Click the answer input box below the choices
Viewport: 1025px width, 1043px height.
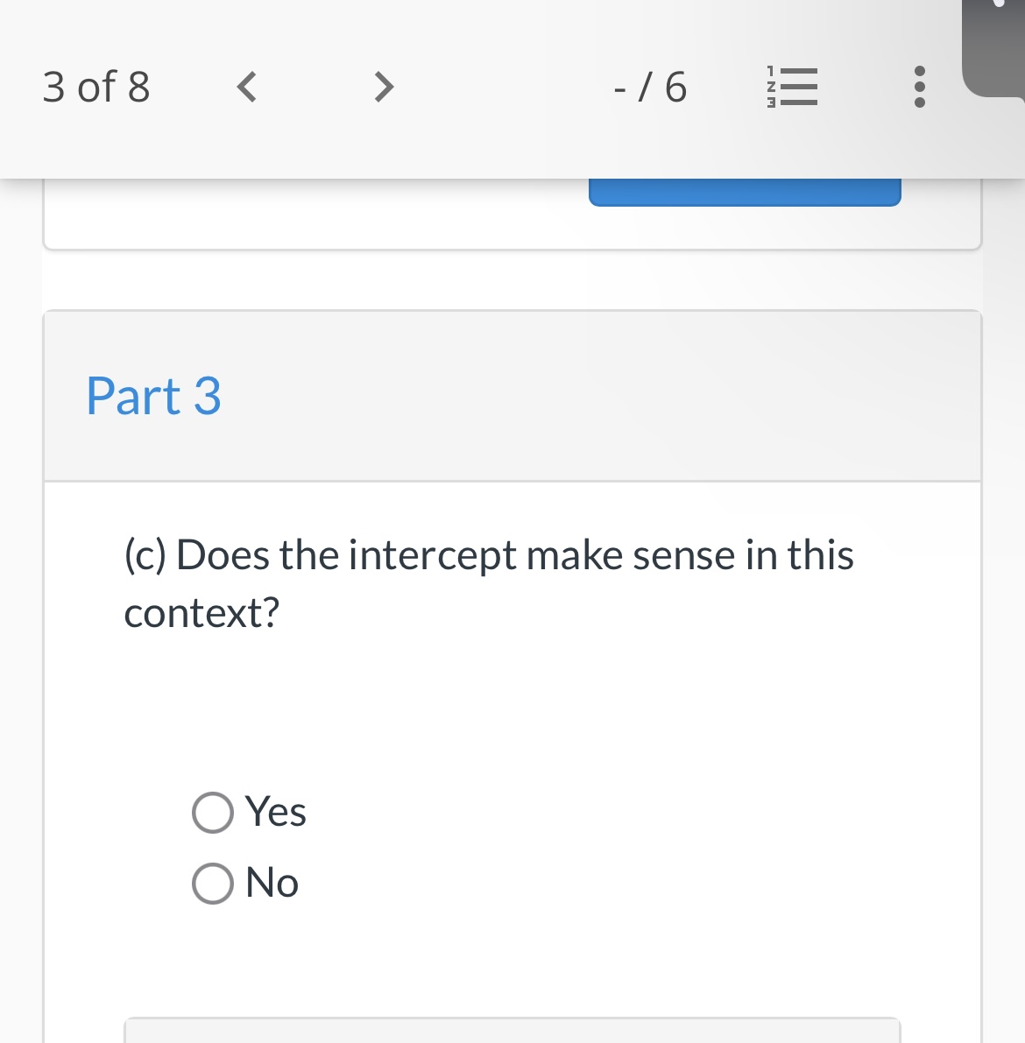[512, 1033]
